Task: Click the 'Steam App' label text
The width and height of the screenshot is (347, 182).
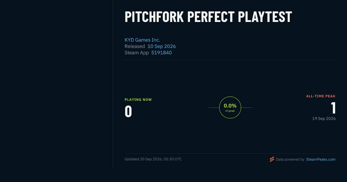Action: pyautogui.click(x=137, y=53)
